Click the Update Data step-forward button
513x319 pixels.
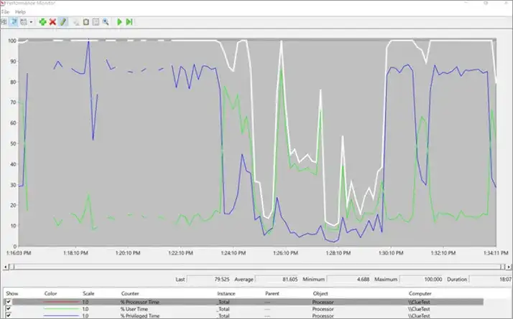click(x=129, y=22)
